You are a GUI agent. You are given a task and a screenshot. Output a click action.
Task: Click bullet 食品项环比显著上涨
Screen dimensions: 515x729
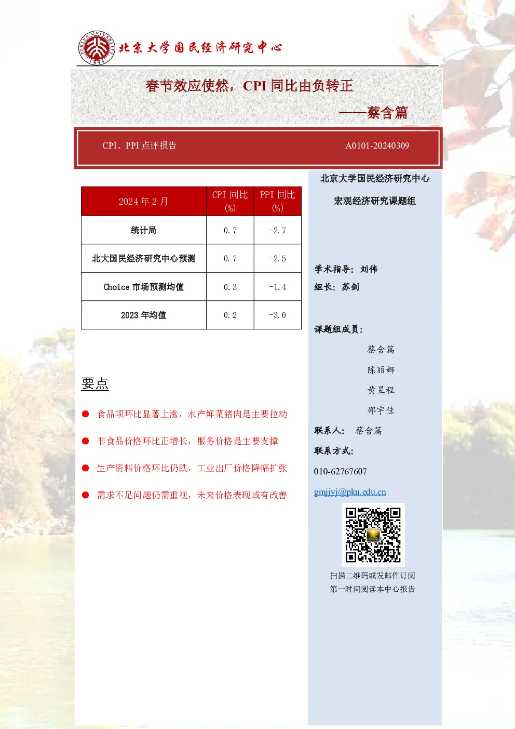[192, 414]
